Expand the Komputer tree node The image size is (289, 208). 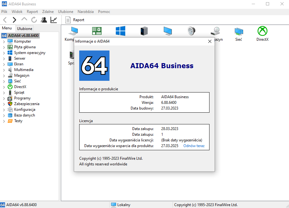click(x=4, y=42)
